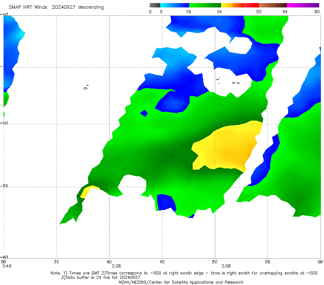Click the color bar label '34'

[219, 12]
